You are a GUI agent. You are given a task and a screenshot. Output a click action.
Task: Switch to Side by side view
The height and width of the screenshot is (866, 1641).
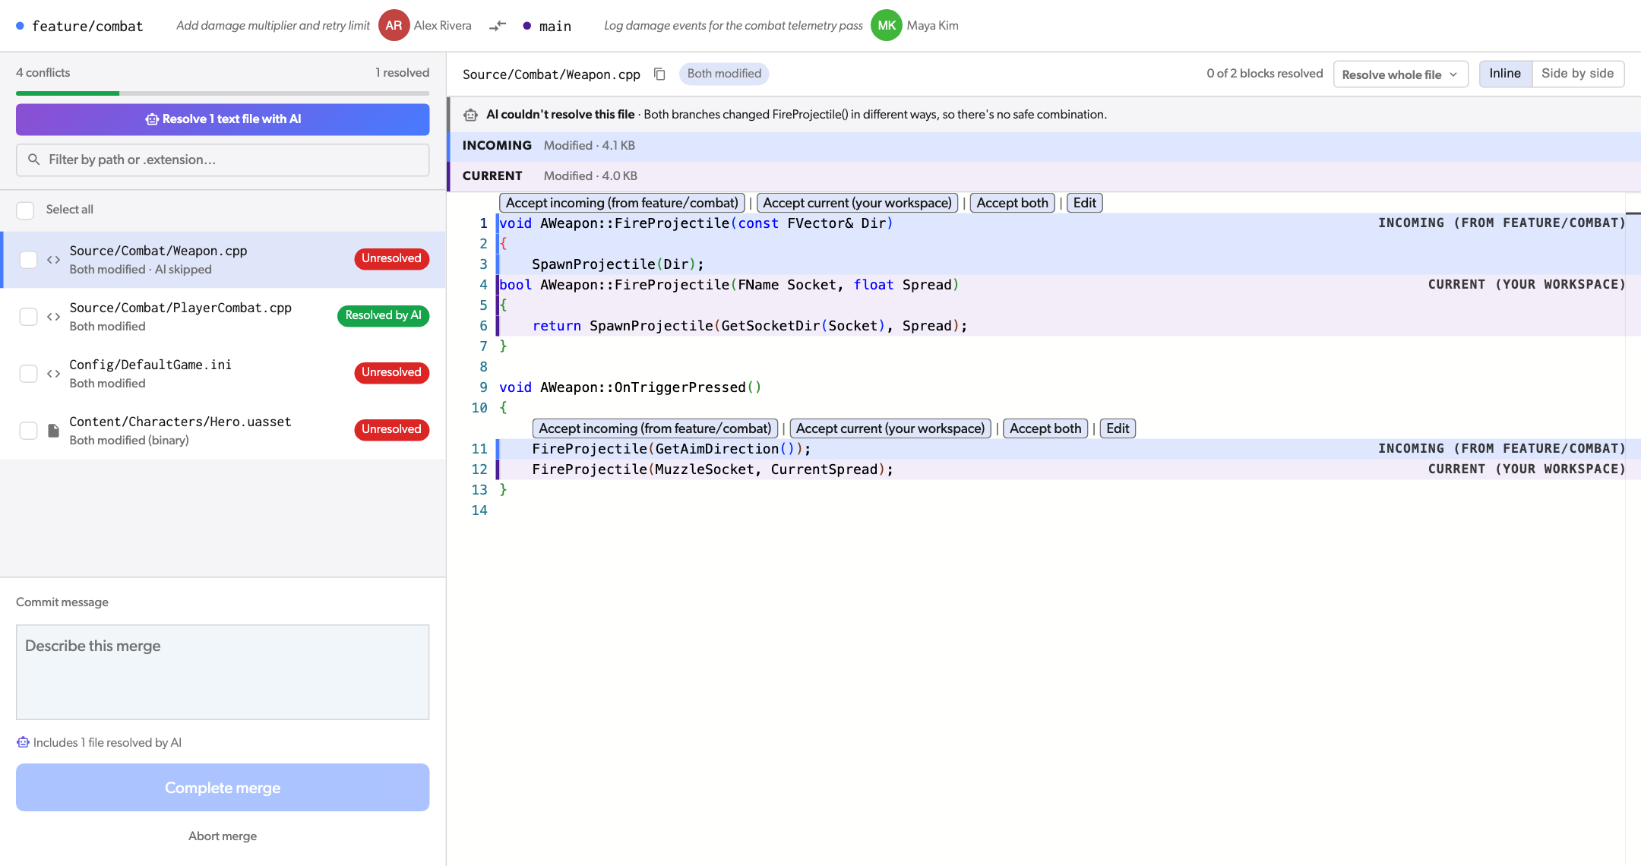click(x=1577, y=74)
